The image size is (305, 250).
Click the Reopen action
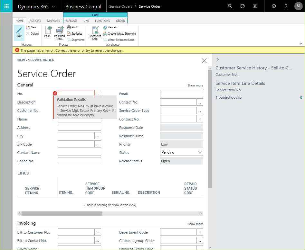coord(110,27)
